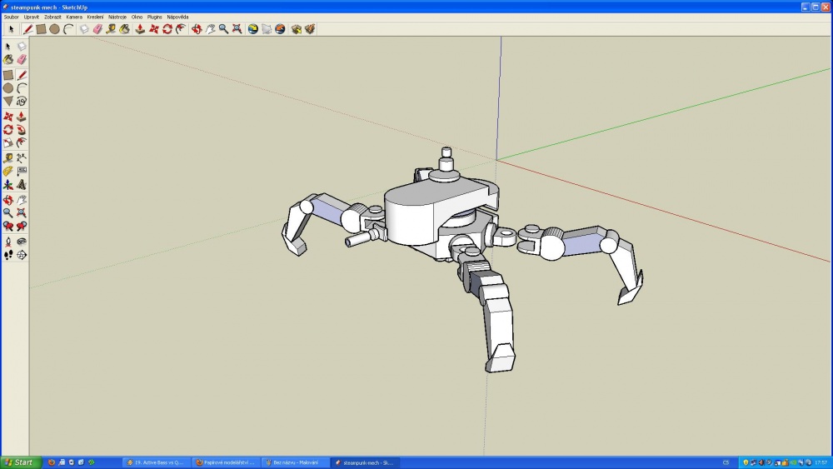This screenshot has width=833, height=469.
Task: Choose the Circle tool in top toolbar
Action: tap(54, 29)
